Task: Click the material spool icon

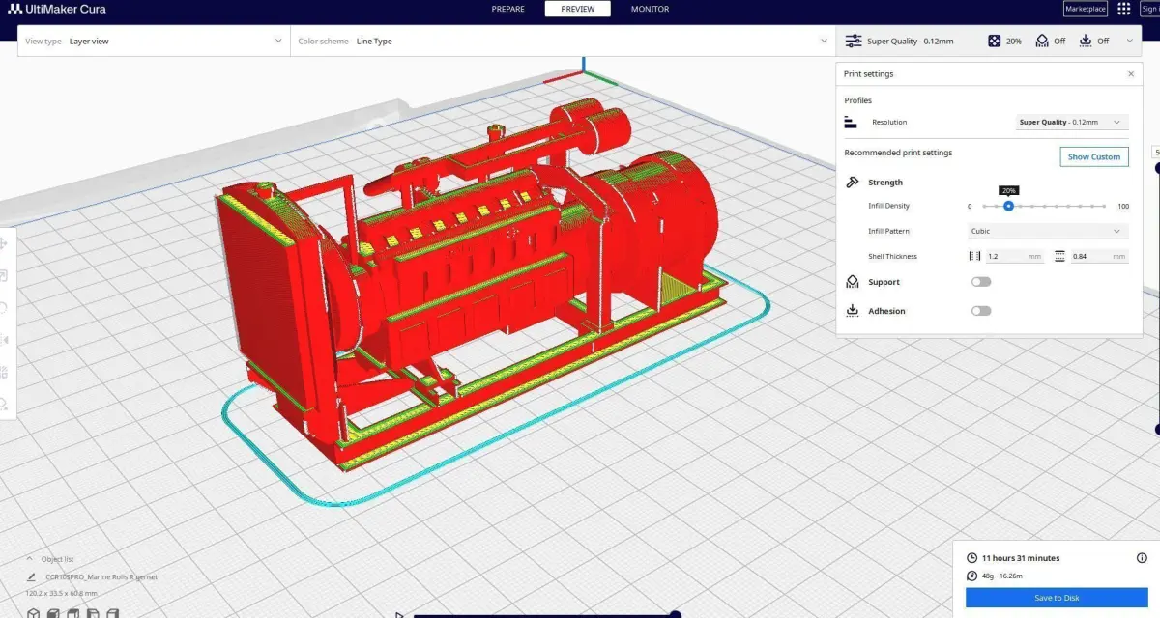Action: coord(971,576)
